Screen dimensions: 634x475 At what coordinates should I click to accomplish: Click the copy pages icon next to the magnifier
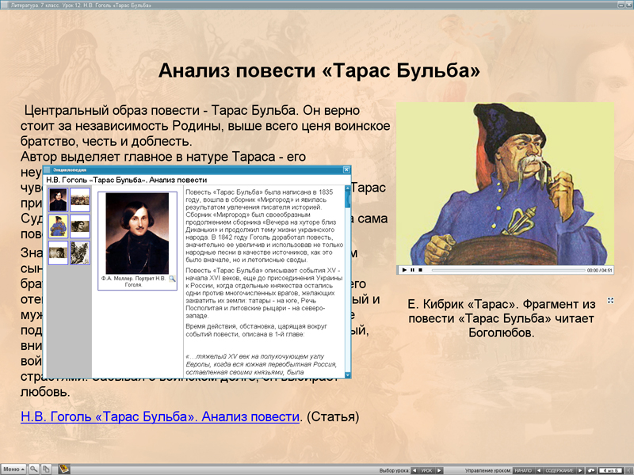[x=46, y=468]
